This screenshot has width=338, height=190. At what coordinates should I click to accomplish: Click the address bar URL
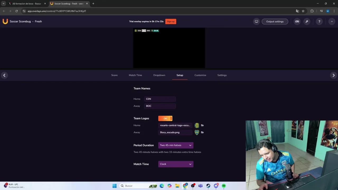pos(57,11)
